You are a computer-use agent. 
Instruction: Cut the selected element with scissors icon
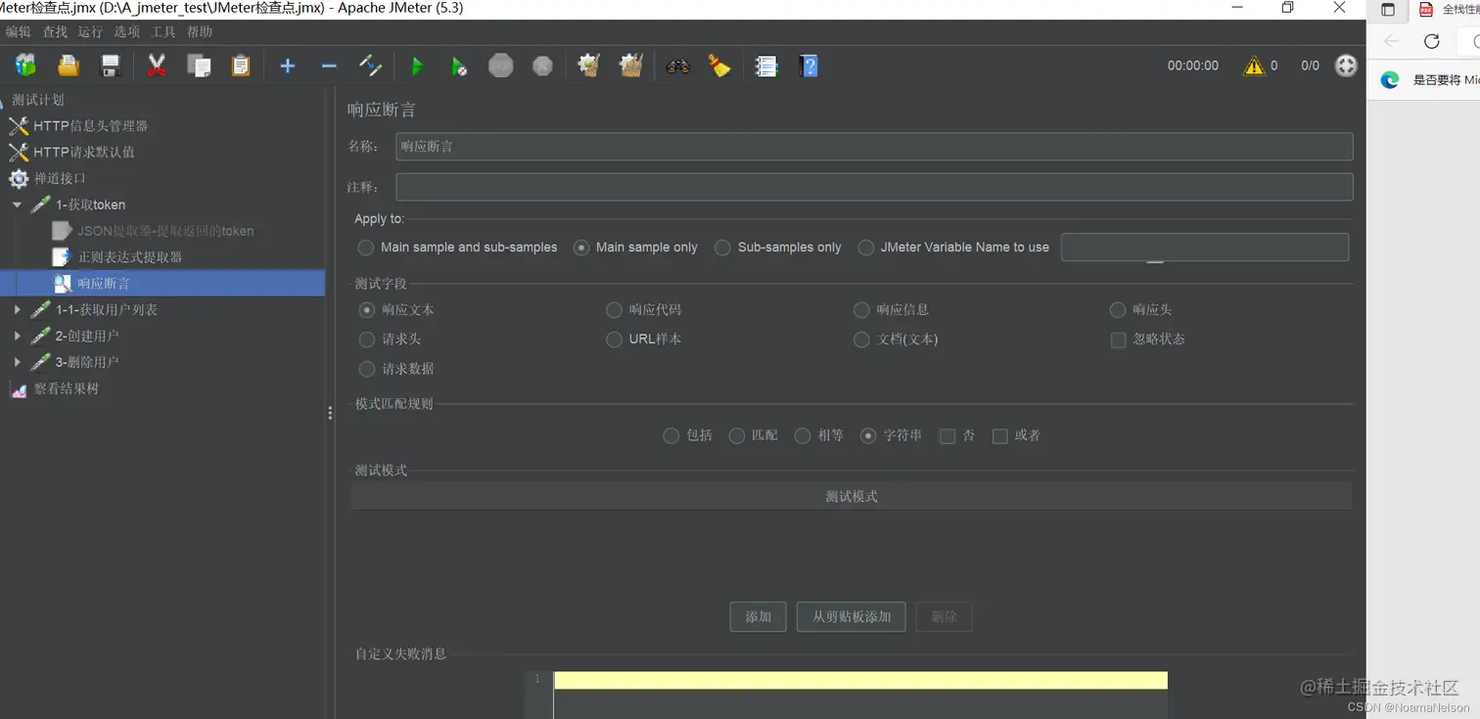point(157,66)
